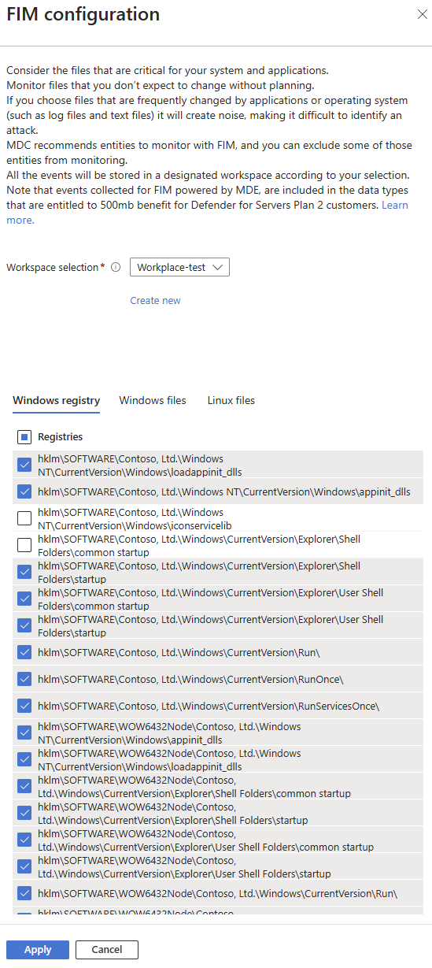
Task: Click the Cancel button
Action: click(107, 950)
